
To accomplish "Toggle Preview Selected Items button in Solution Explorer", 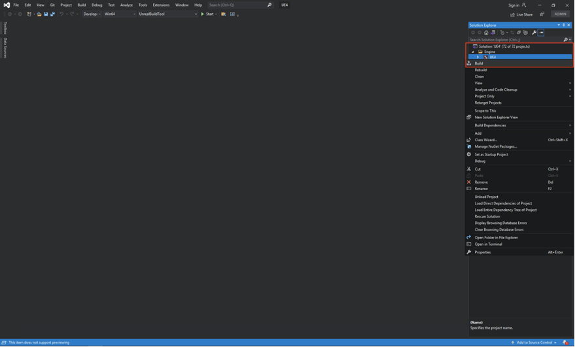I will pos(541,33).
